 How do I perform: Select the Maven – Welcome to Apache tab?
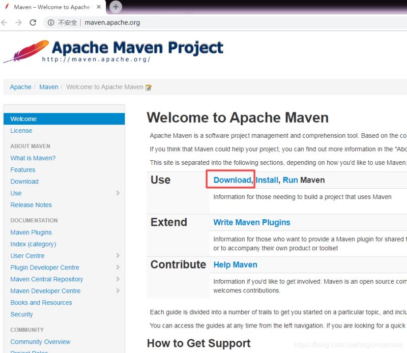point(53,7)
